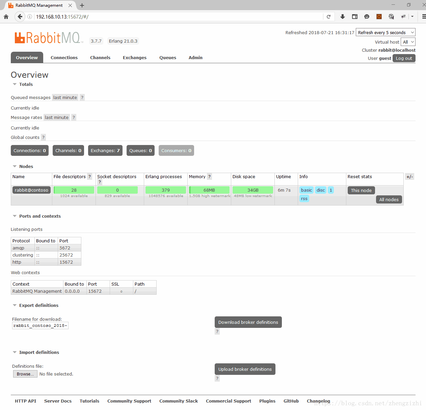
Task: Click the file descriptors 28 usage bar
Action: click(74, 190)
